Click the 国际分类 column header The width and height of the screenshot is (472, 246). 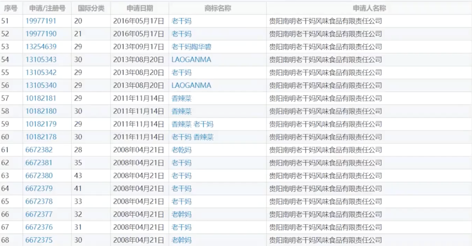point(91,8)
